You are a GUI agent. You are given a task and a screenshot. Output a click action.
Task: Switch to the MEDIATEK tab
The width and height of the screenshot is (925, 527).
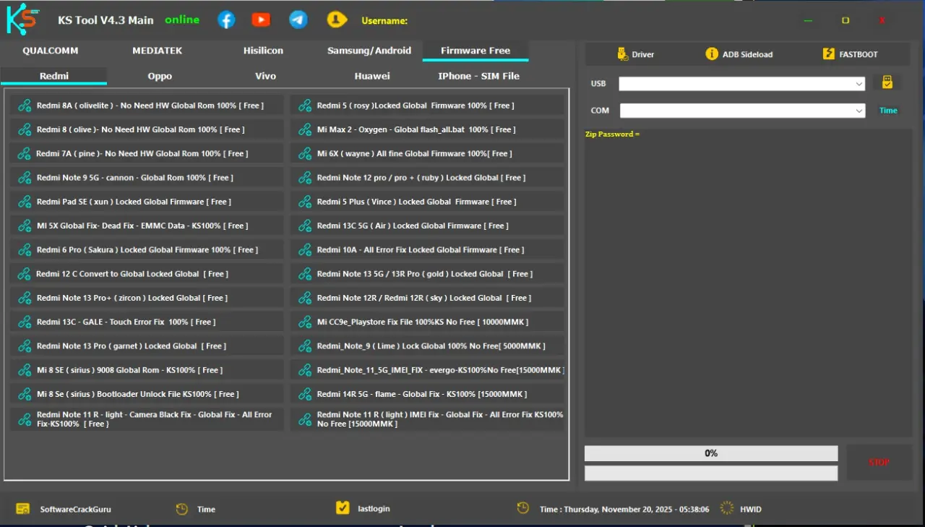[158, 51]
